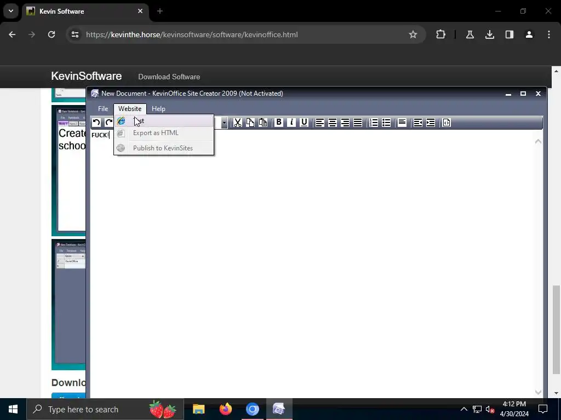Image resolution: width=561 pixels, height=420 pixels.
Task: Justify the text
Action: 358,122
